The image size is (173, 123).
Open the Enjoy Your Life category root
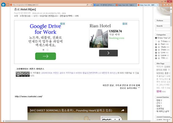tap(164, 38)
